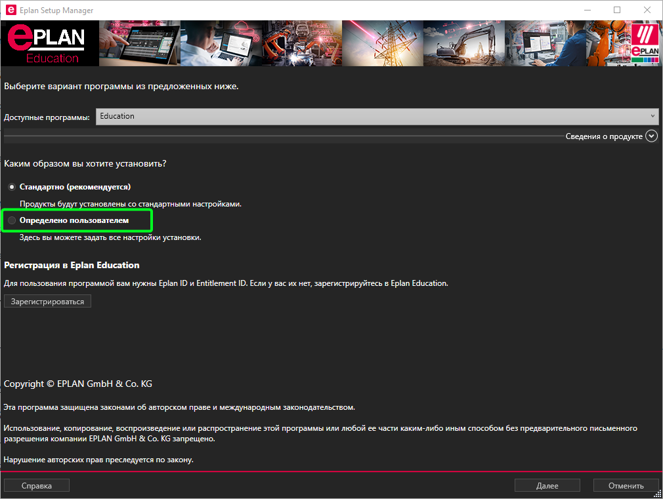Viewport: 663px width, 499px height.
Task: Click the 'Copyright © EPLAN GmbH & Co. KG' text
Action: (x=78, y=384)
